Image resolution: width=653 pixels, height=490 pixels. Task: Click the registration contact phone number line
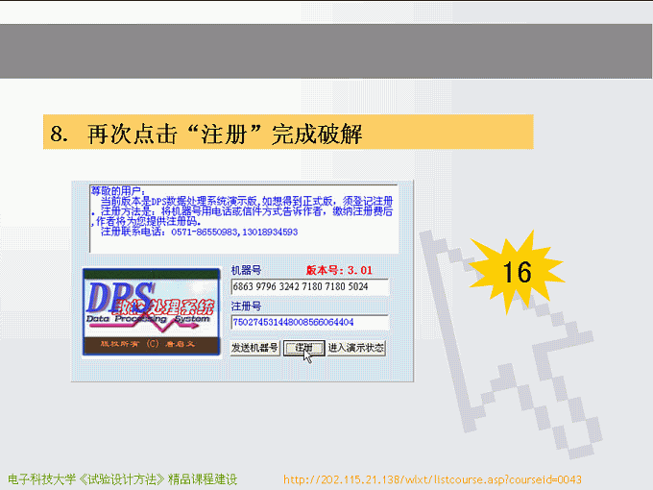click(x=200, y=232)
